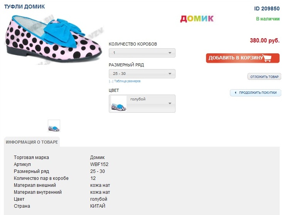This screenshot has height=215, width=282.
Task: Click the left arrow icon beside Продолжить покупки
Action: pyautogui.click(x=235, y=93)
